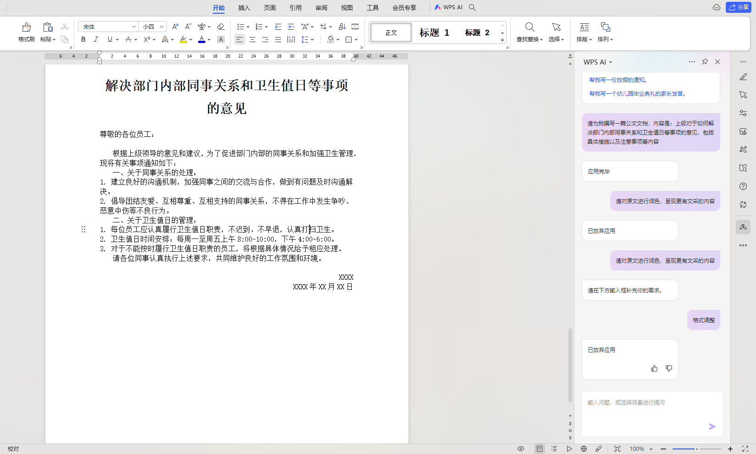
Task: Click the Format Painter (格式刷) icon
Action: pyautogui.click(x=27, y=27)
